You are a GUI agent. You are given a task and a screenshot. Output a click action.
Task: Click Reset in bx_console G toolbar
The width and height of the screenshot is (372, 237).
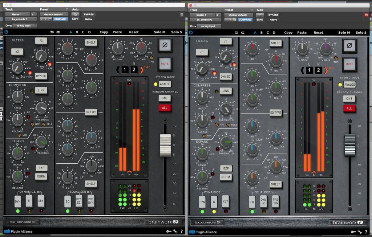318,32
